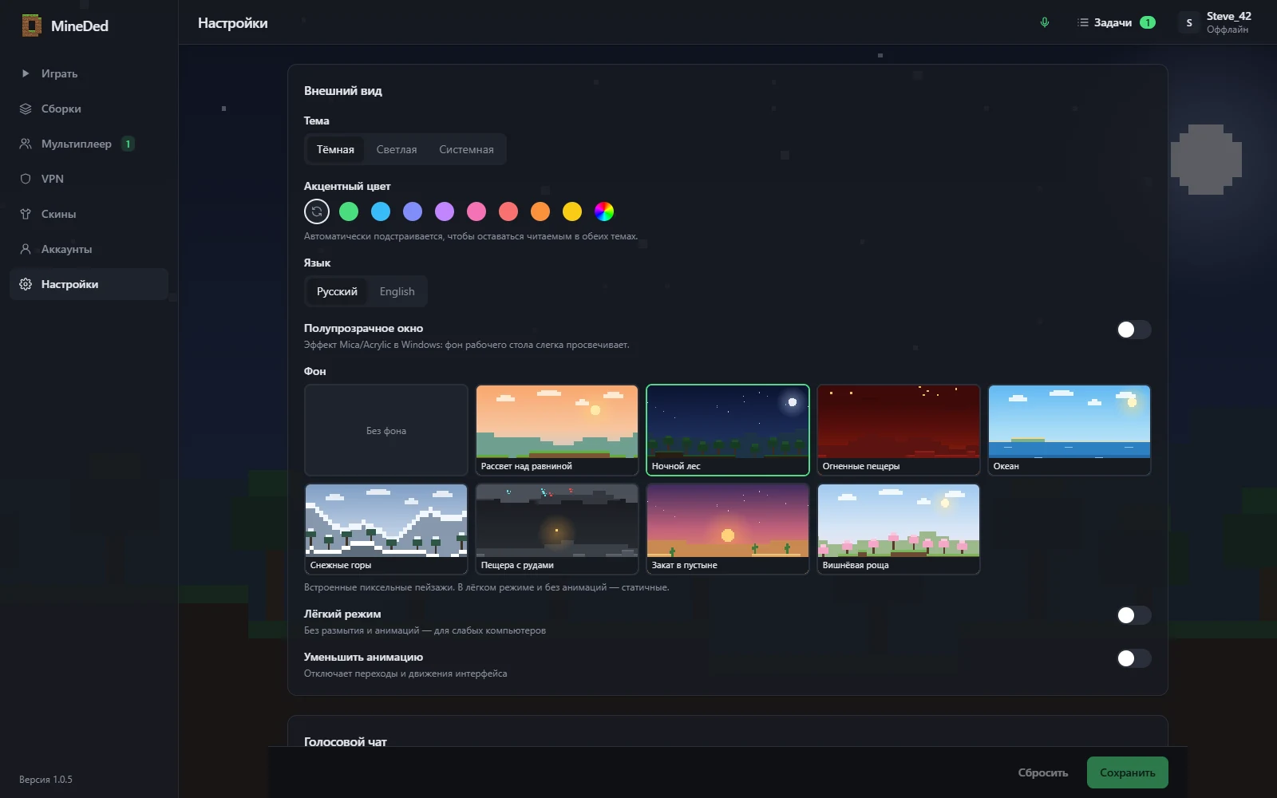Viewport: 1277px width, 798px height.
Task: Select the automatic accent color icon
Action: coord(317,211)
